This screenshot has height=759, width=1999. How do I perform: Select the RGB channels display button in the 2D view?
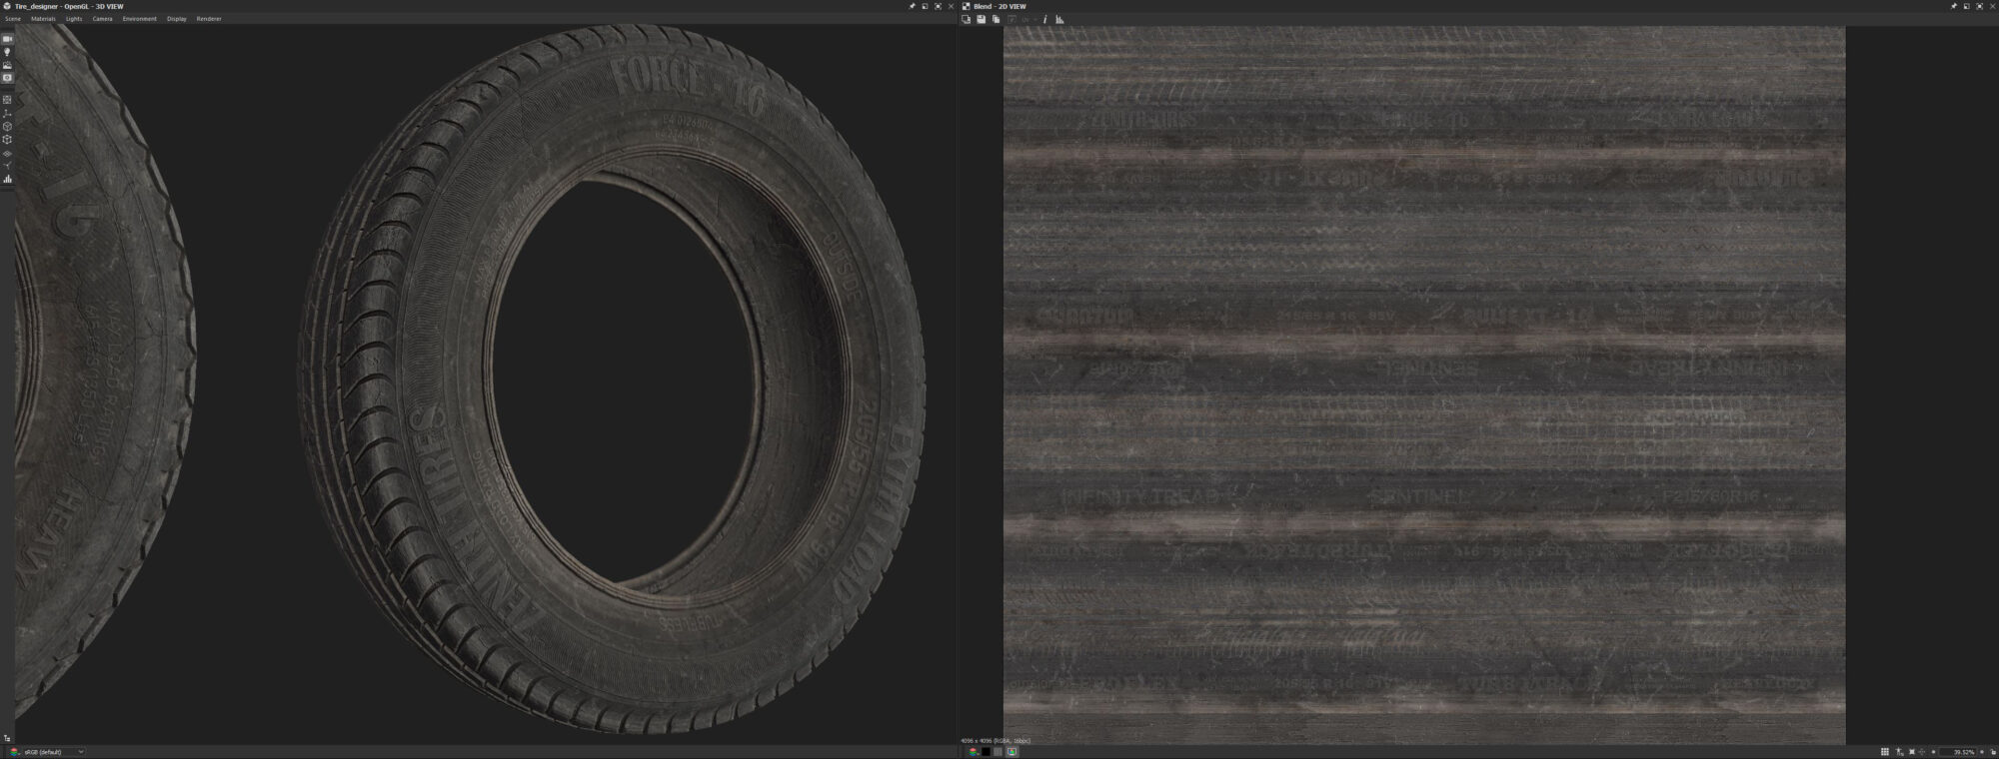click(973, 752)
